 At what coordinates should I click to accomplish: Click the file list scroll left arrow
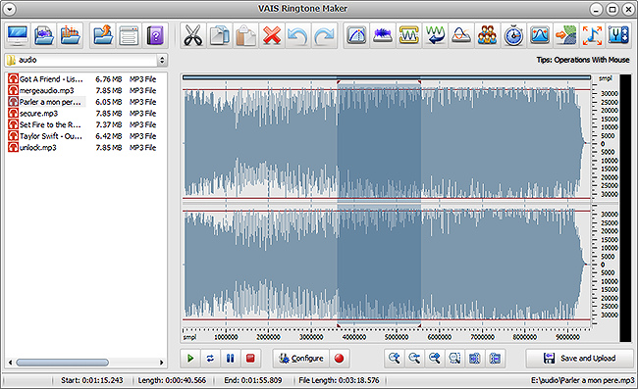click(x=10, y=363)
